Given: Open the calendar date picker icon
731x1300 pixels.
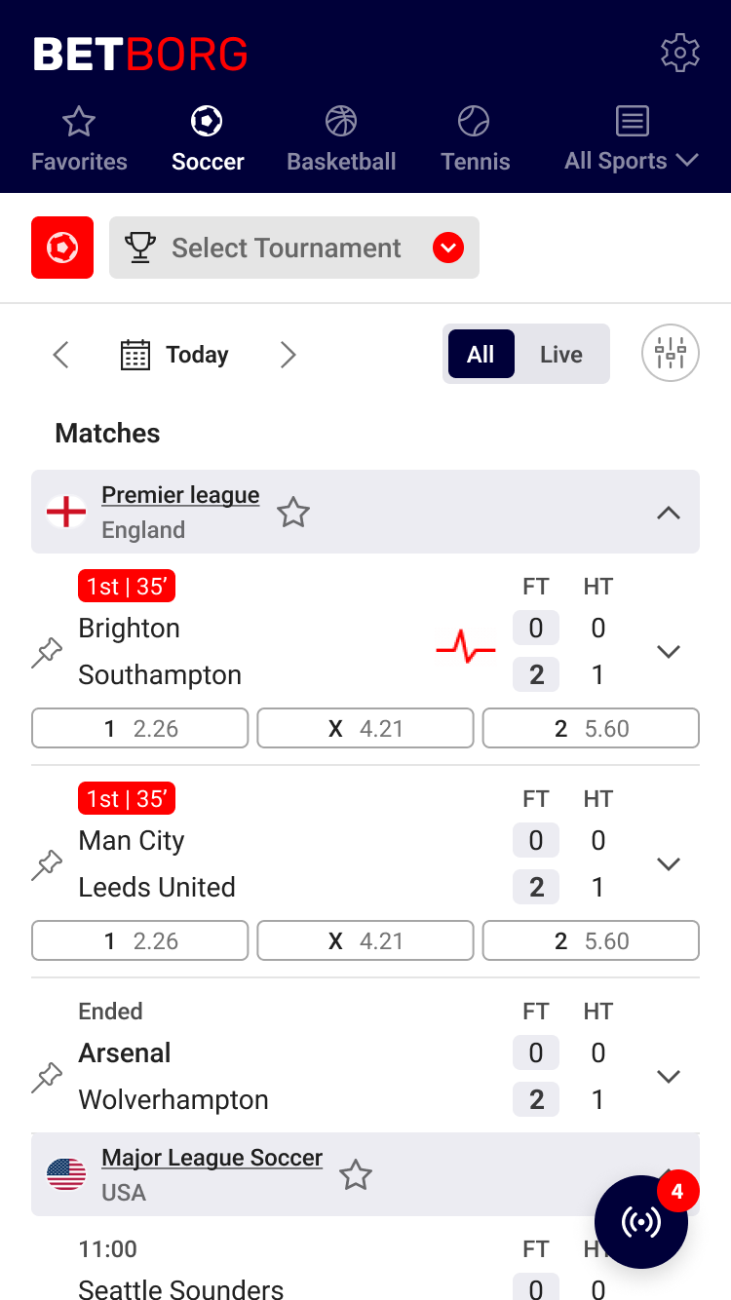Looking at the screenshot, I should pyautogui.click(x=135, y=355).
